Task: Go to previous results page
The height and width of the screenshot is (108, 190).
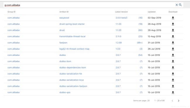Action: click(x=172, y=101)
